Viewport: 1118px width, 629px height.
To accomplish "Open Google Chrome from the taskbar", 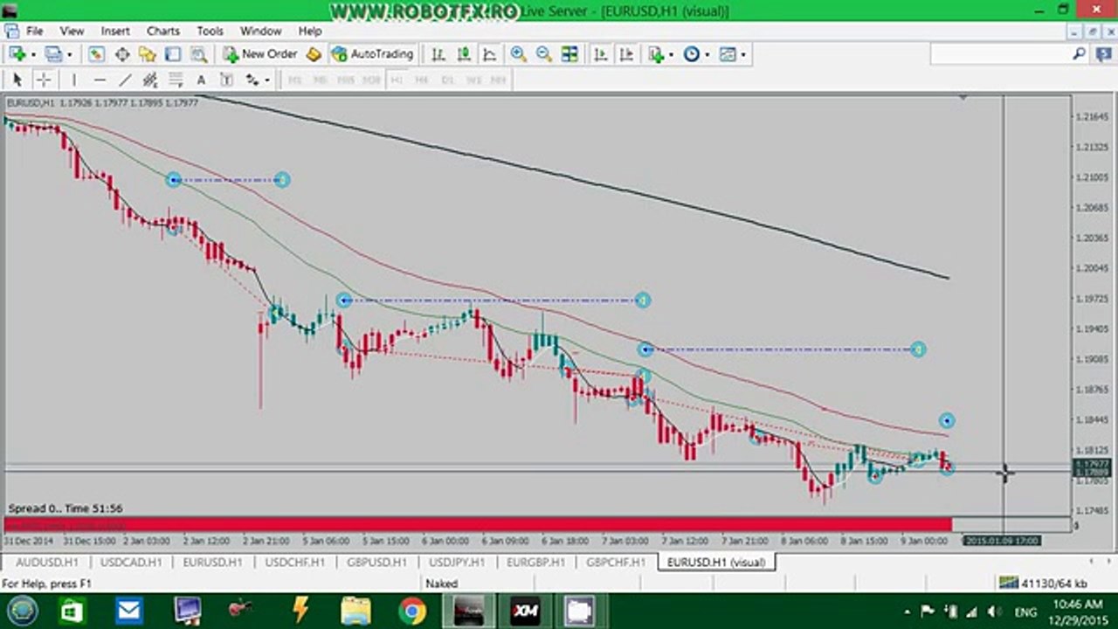I will (x=412, y=611).
